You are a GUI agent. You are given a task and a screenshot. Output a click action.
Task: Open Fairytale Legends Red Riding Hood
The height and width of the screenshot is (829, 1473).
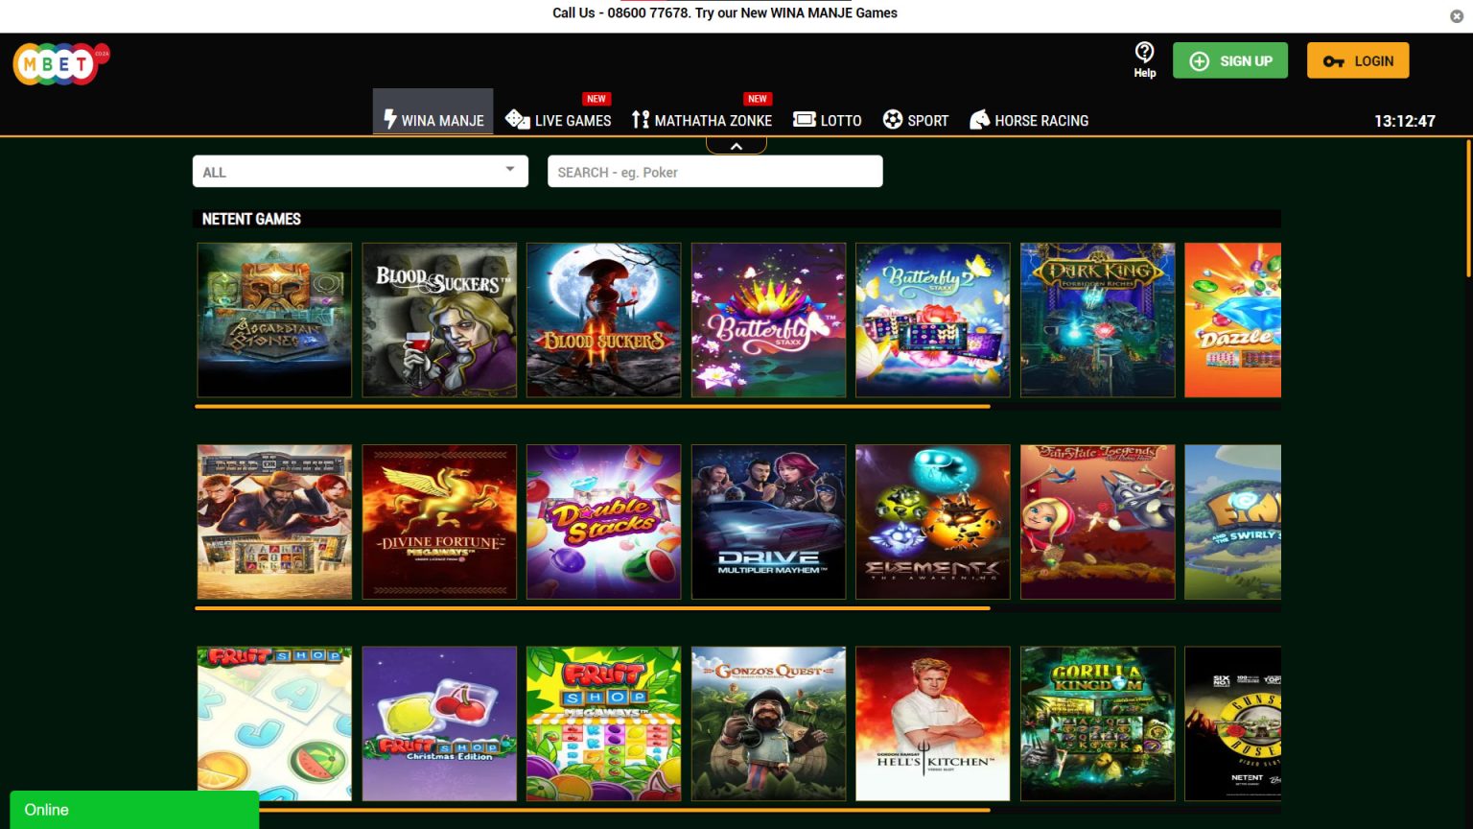pos(1097,522)
